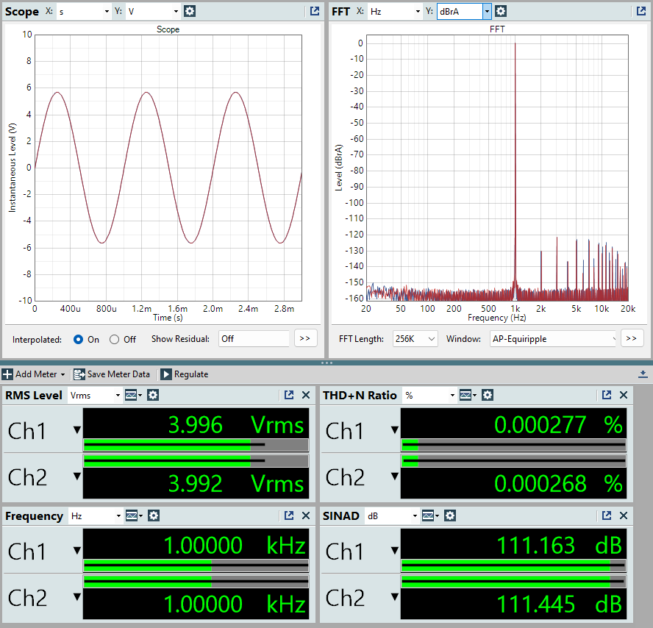
Task: Open FFT Length 256K dropdown
Action: tap(415, 339)
